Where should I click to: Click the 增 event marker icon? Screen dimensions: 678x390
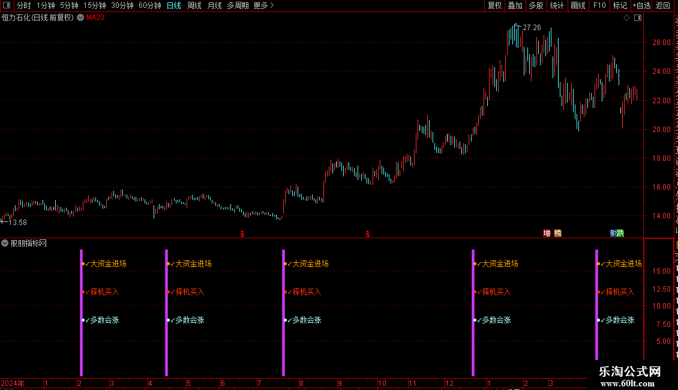pyautogui.click(x=547, y=233)
